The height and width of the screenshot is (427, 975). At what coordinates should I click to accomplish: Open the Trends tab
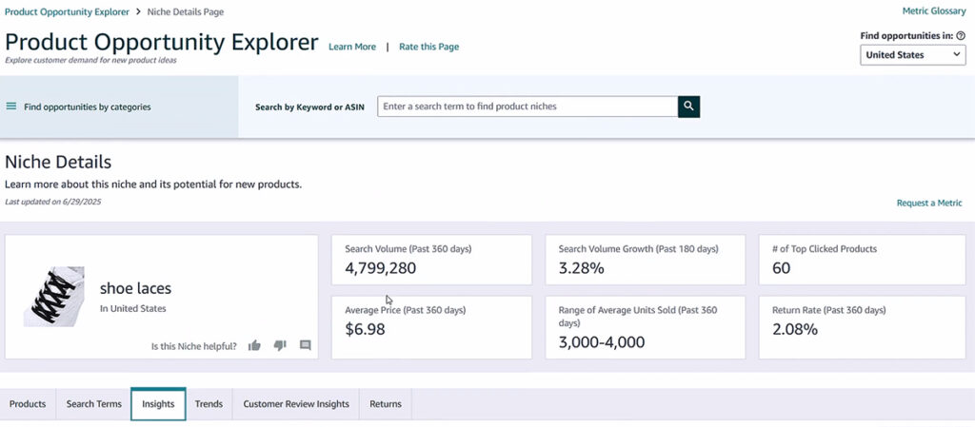tap(209, 404)
